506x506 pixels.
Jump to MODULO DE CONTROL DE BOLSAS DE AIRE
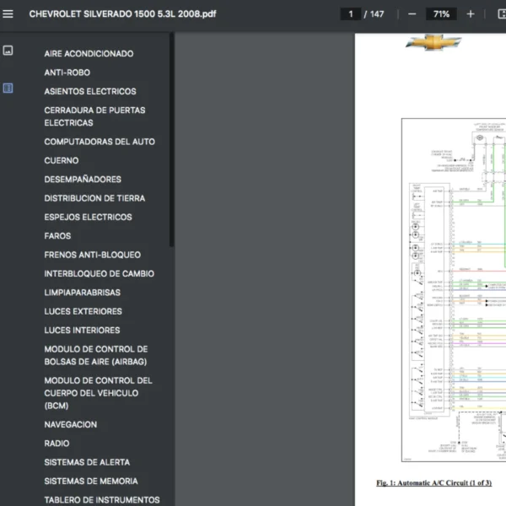tap(96, 355)
